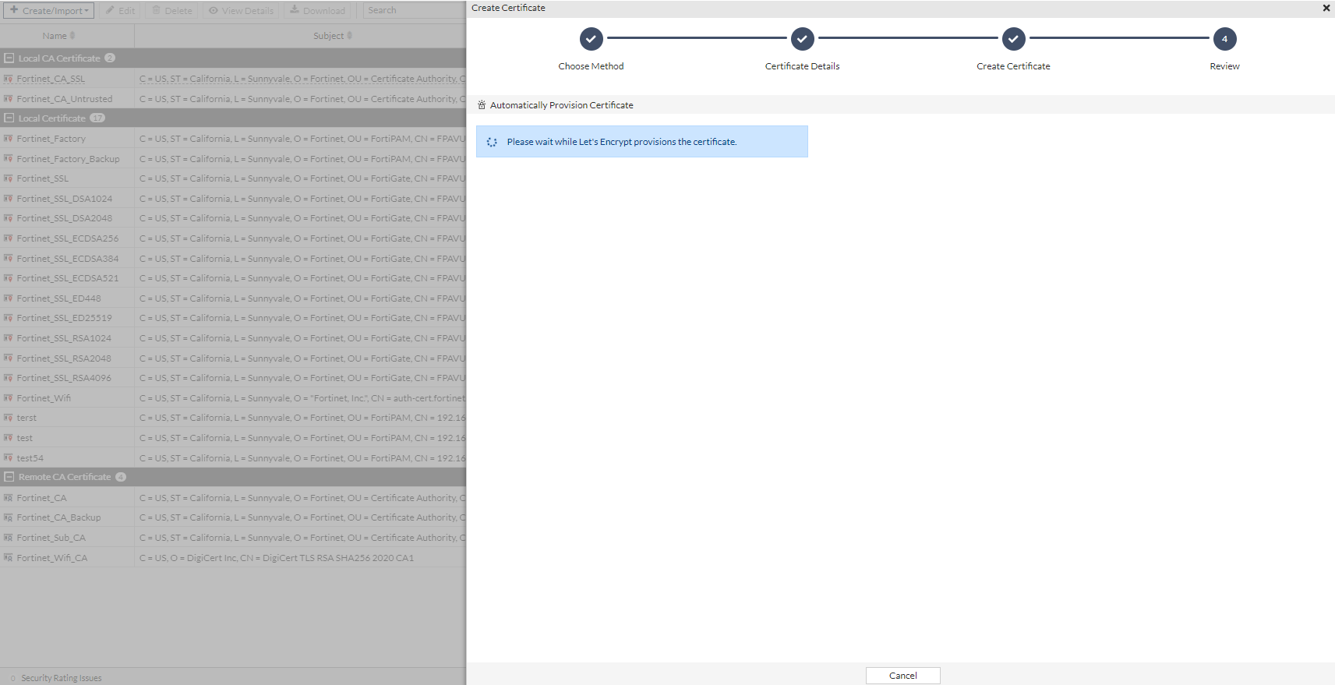Image resolution: width=1335 pixels, height=685 pixels.
Task: Focus the Search field
Action: pyautogui.click(x=415, y=11)
